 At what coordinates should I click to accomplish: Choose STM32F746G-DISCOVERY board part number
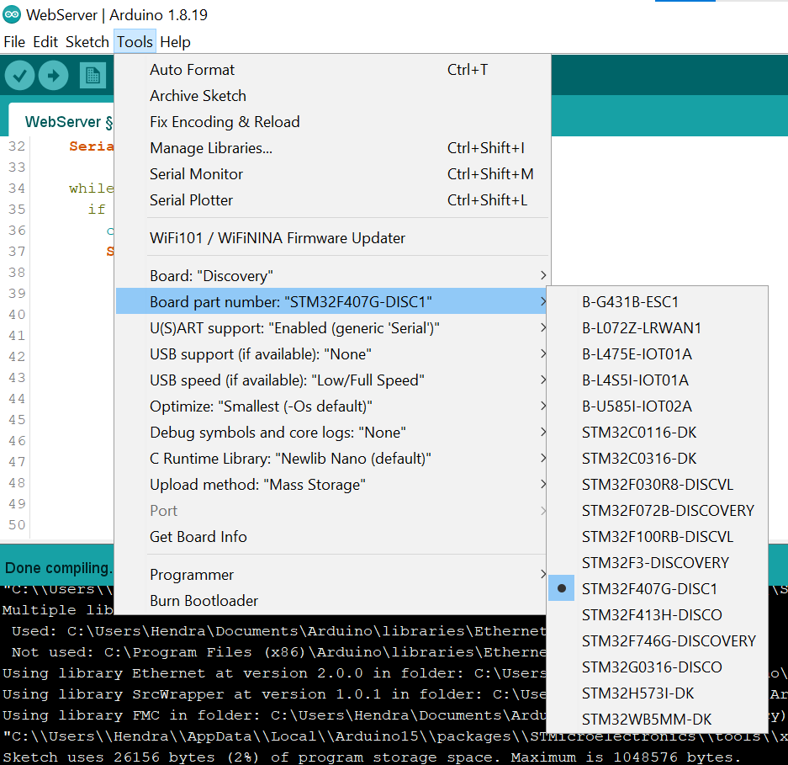click(658, 641)
